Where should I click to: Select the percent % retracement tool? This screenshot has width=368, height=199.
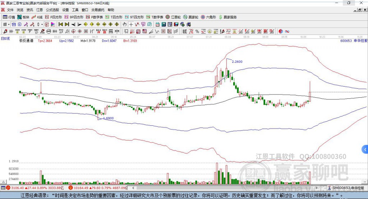point(197,32)
